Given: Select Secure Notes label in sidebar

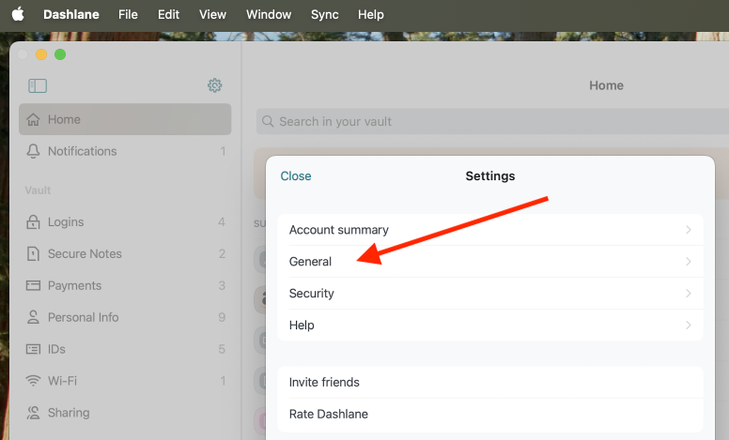Looking at the screenshot, I should coord(85,253).
